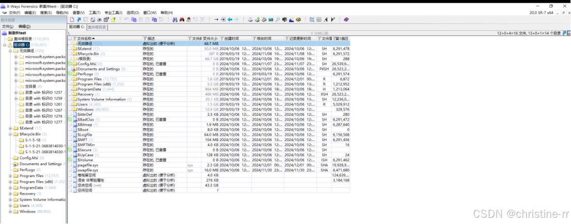
Task: Open the case panel 编辑(D) menu
Action: click(x=24, y=27)
